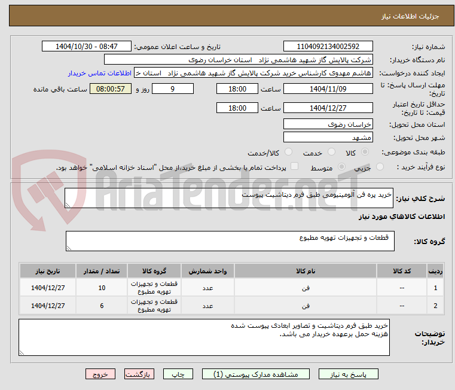Click the deadline date field 1404/11/09
Screen dimensions: 455x390
tap(328, 89)
